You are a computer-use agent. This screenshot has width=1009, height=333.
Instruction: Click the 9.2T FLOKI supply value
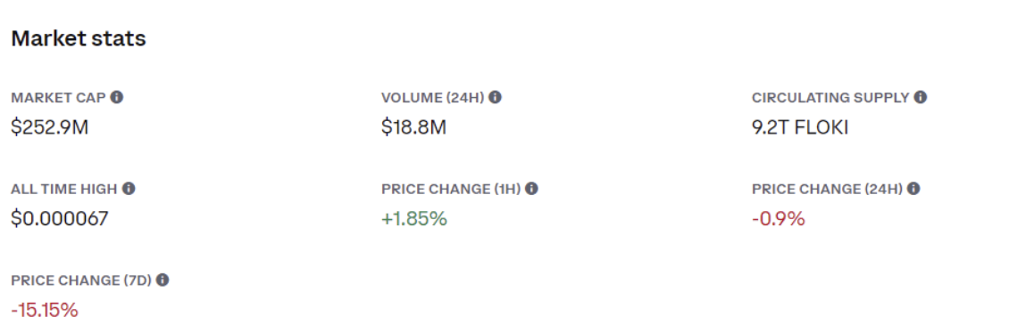pos(800,127)
